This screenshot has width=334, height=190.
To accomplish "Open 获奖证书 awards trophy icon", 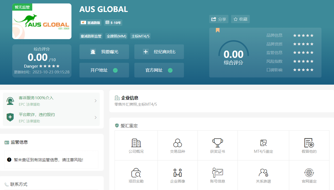I will point(218,143).
